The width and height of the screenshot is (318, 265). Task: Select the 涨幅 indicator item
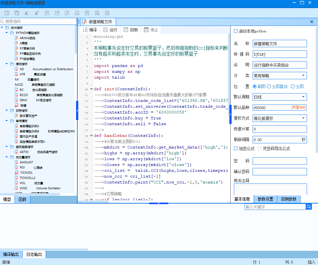[21, 105]
